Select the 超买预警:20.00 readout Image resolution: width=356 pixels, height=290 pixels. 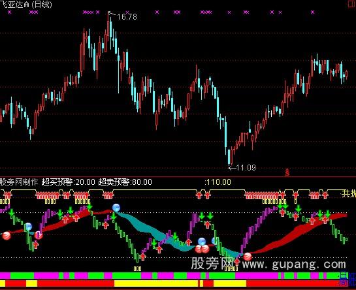click(x=68, y=182)
